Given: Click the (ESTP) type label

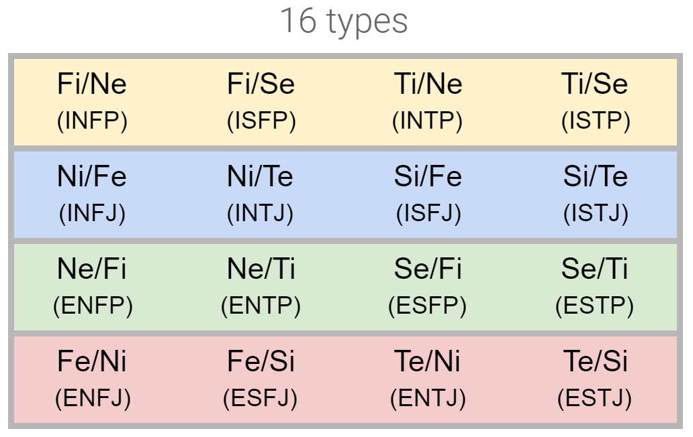Looking at the screenshot, I should click(595, 306).
